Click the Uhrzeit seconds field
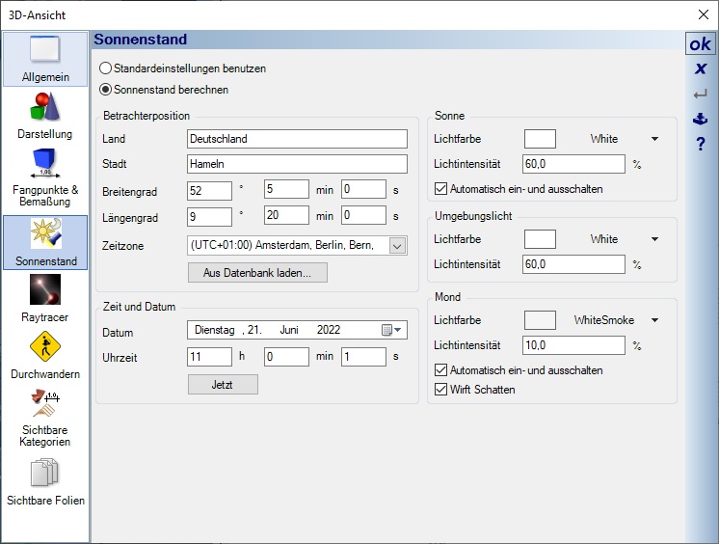Screen dimensions: 719x544 click(363, 357)
